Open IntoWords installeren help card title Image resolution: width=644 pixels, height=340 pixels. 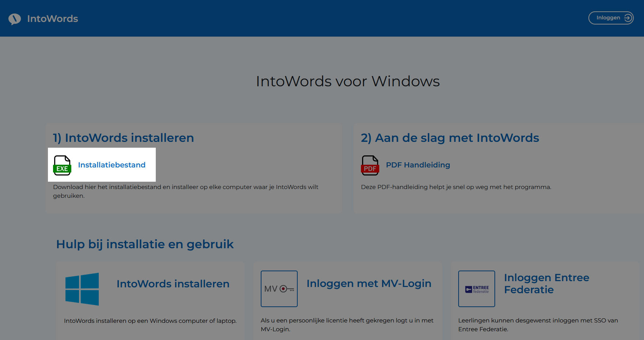tap(173, 284)
